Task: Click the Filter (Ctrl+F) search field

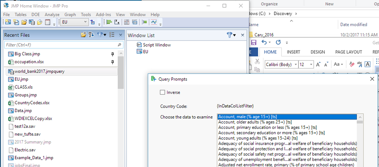Action: (64, 45)
